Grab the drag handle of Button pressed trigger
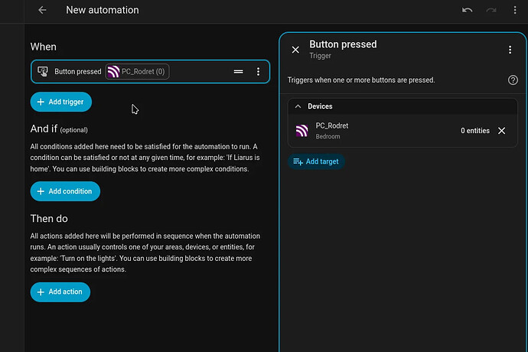This screenshot has width=528, height=352. pyautogui.click(x=239, y=71)
